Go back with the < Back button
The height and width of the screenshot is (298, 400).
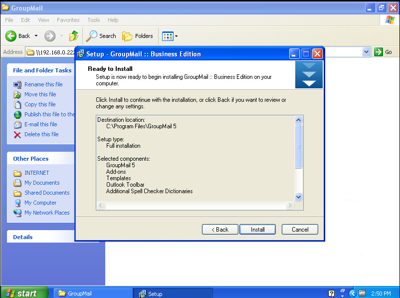tap(220, 230)
